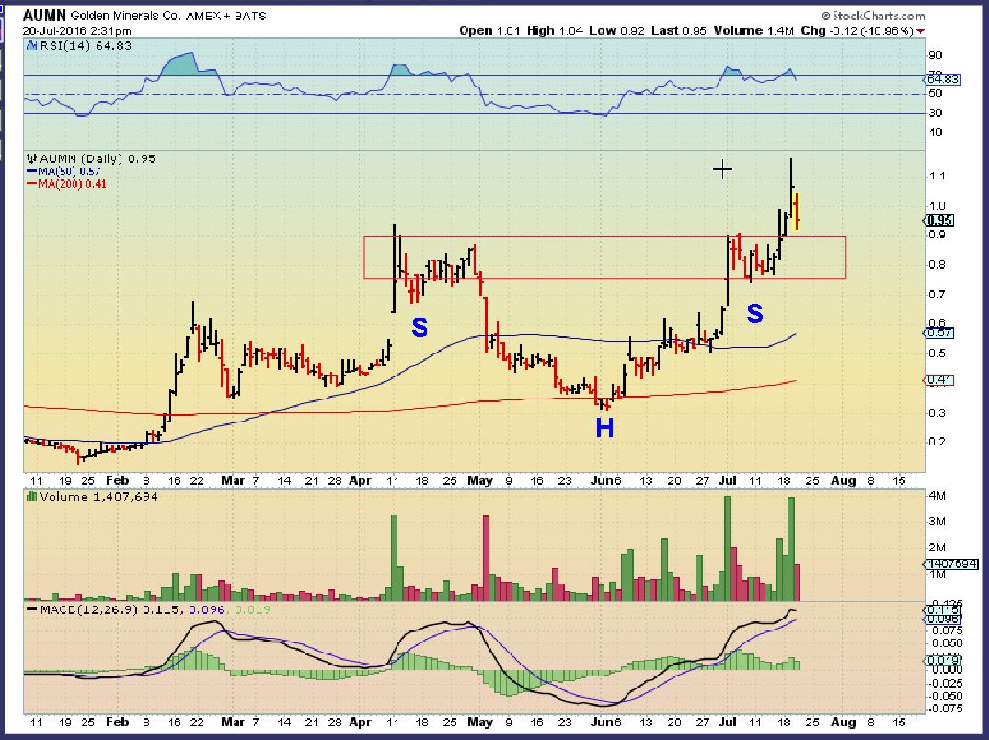The height and width of the screenshot is (740, 989).
Task: Click Mar on the bottom MACD date axis
Action: tap(233, 722)
